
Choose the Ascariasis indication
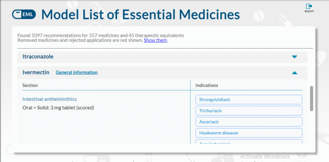249,122
